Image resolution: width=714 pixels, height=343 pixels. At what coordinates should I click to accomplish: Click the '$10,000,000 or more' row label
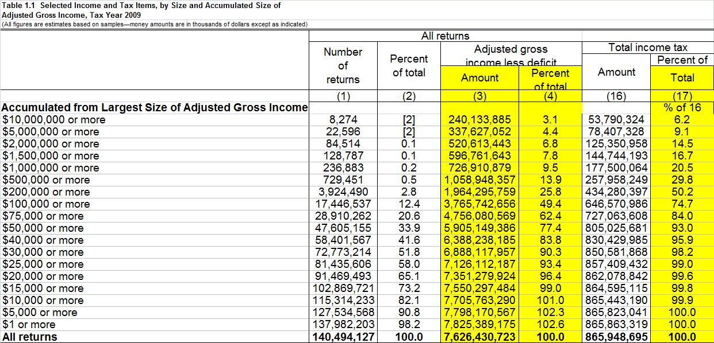coord(54,120)
